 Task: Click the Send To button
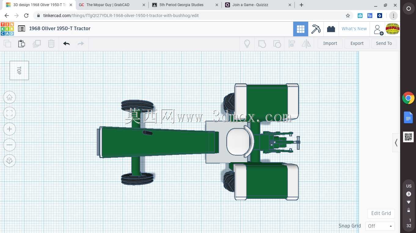click(x=384, y=43)
